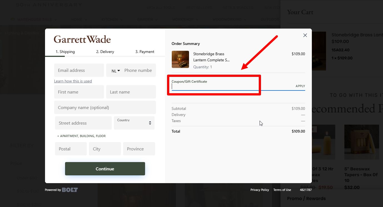Viewport: 383px width, 207px height.
Task: Click the Bolt logo in the footer
Action: (70, 190)
